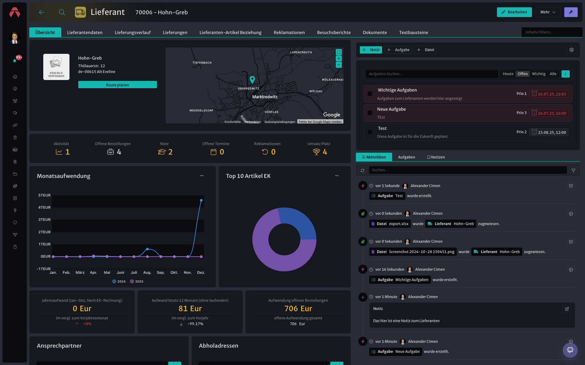Go back with the arrow icon
This screenshot has height=365, width=585.
click(x=42, y=12)
